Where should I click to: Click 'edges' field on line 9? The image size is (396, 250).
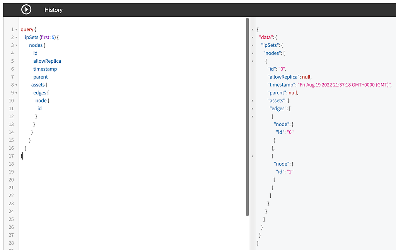[40, 92]
